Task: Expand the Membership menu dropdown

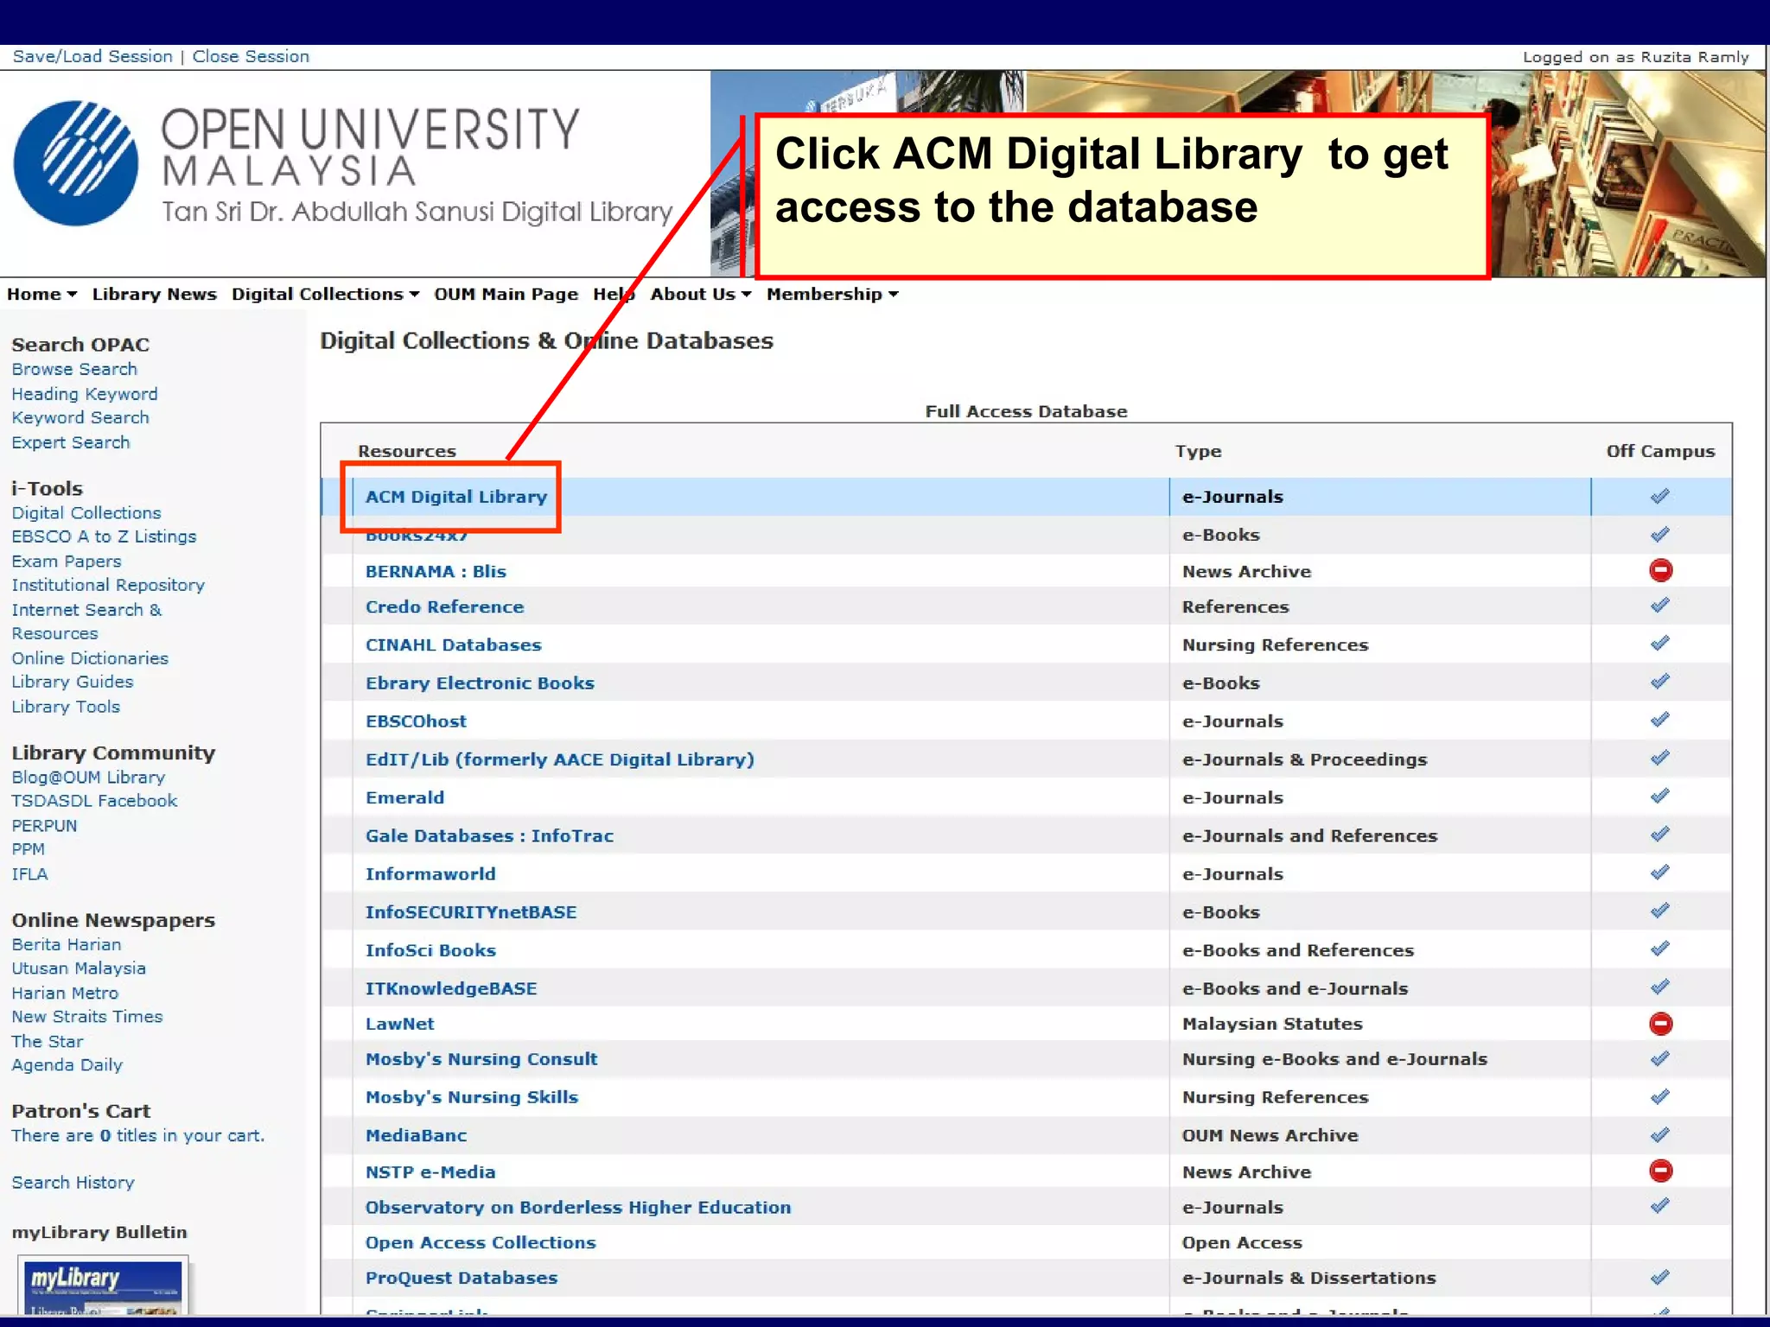Action: pyautogui.click(x=832, y=295)
